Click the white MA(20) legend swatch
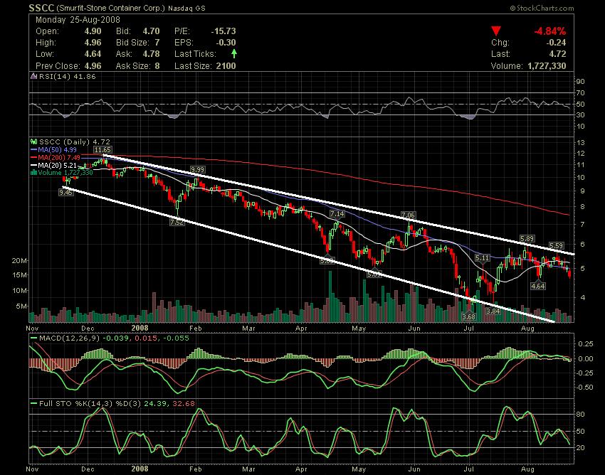The width and height of the screenshot is (605, 475). [x=33, y=165]
